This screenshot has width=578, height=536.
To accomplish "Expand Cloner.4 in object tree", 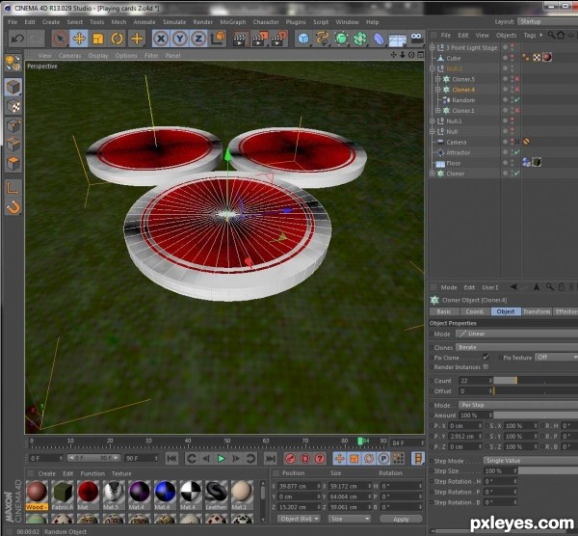I will click(x=437, y=90).
